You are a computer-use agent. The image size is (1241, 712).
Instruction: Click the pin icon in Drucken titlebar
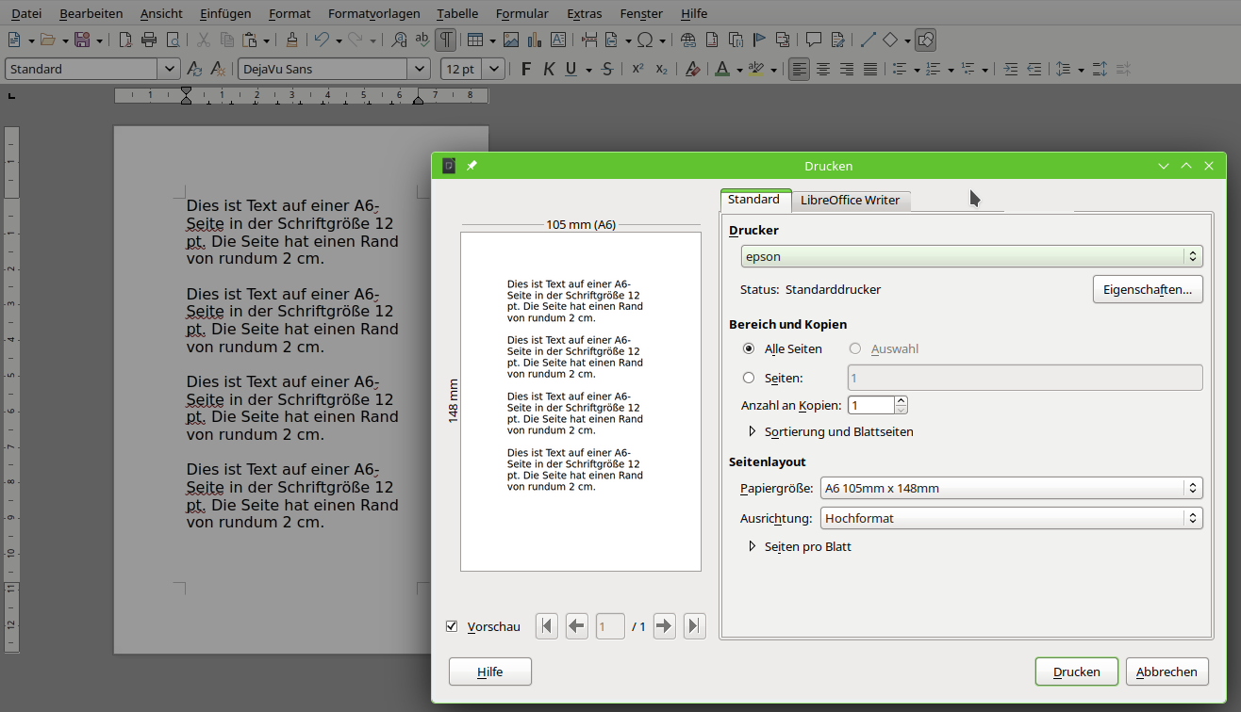tap(472, 166)
